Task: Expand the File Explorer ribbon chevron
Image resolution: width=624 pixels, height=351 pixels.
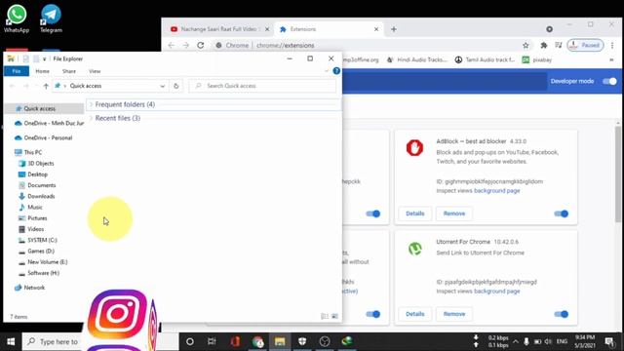Action: coord(327,71)
